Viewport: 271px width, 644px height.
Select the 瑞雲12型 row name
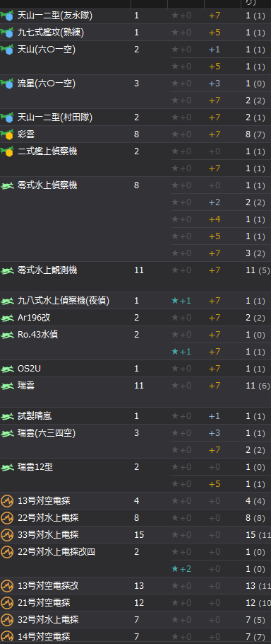tap(35, 467)
